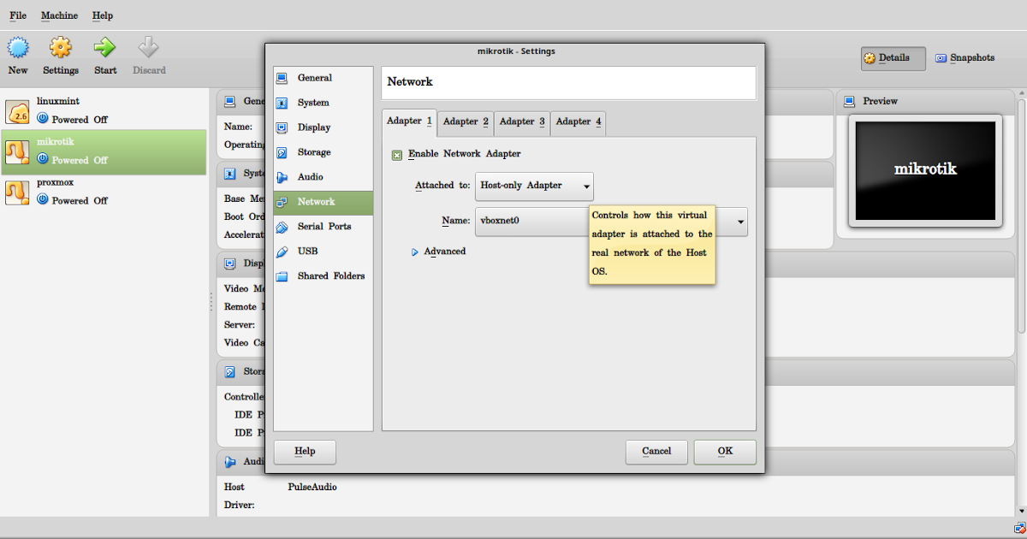This screenshot has height=539, width=1027.
Task: Open the Attached to dropdown
Action: [534, 186]
